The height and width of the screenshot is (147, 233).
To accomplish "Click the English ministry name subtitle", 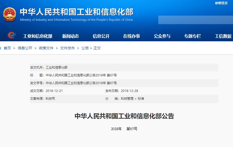I will [76, 20].
